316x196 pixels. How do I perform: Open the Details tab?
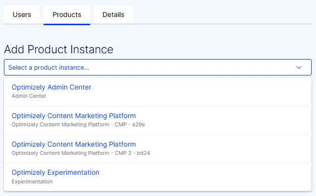[113, 15]
